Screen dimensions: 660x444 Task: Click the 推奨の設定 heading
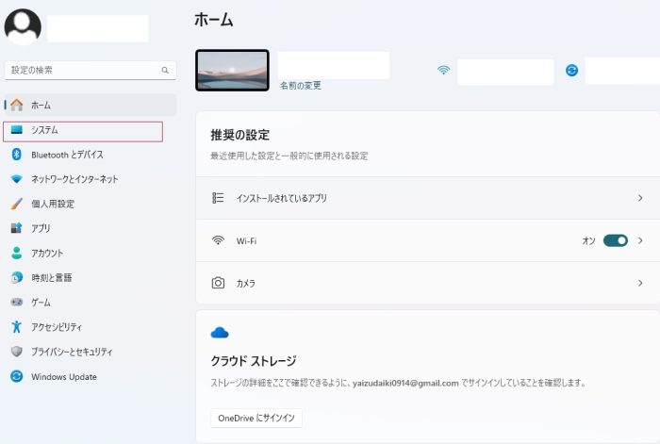click(x=239, y=135)
